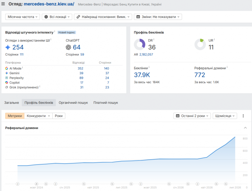Viewport: 252px width, 191px height.
Task: Open the hamburger menu icon
Action: pos(3,4)
